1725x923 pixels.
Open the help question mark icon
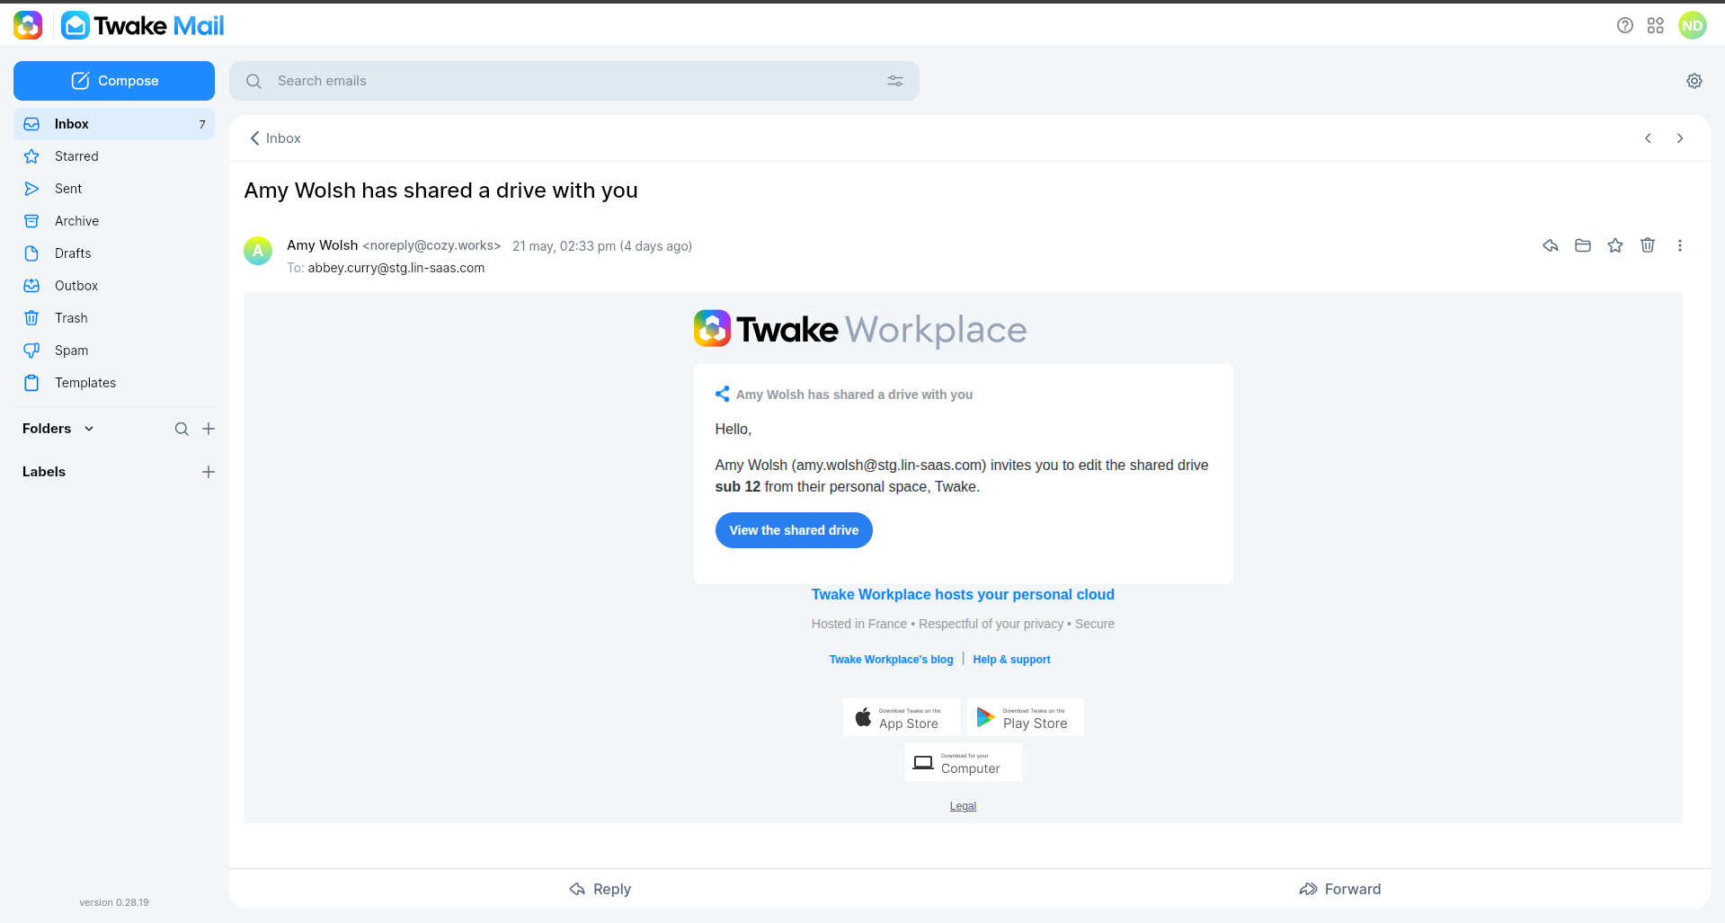coord(1624,25)
